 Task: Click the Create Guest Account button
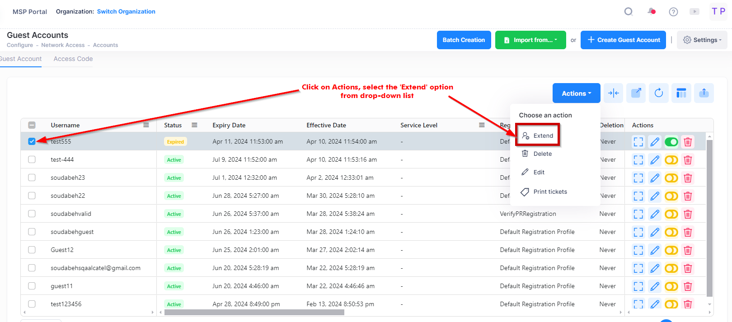(623, 40)
